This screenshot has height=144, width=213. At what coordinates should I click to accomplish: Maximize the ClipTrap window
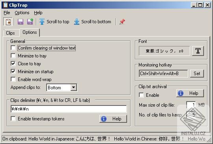200,5
